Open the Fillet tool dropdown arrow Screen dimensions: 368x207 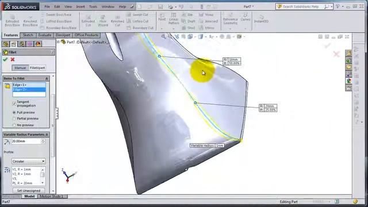click(x=162, y=28)
